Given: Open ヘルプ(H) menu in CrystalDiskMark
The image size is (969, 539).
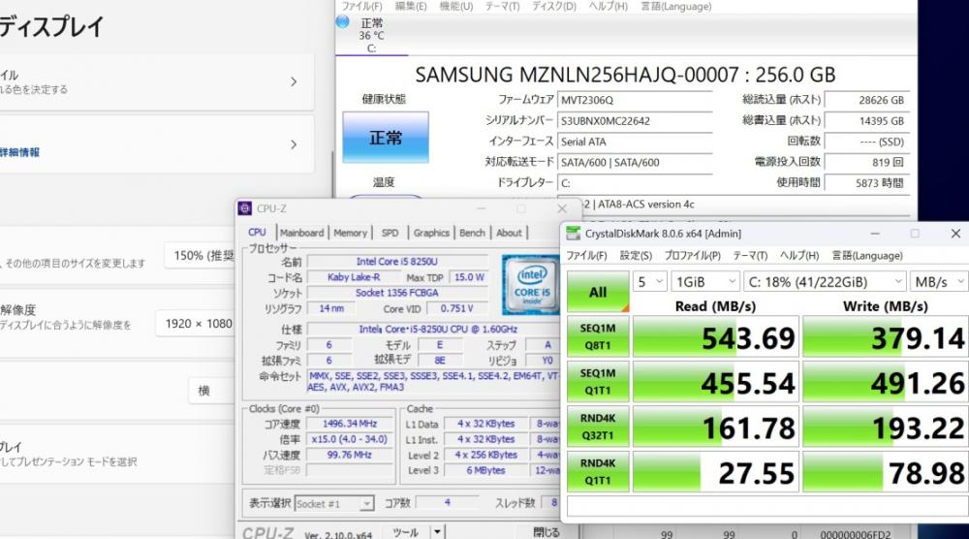Looking at the screenshot, I should pos(799,255).
